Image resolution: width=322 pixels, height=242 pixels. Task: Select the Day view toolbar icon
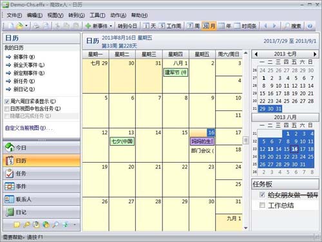146,26
